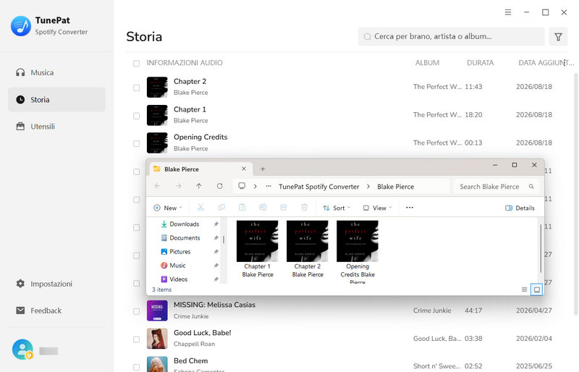Click the TunePat logo icon
Image resolution: width=579 pixels, height=372 pixels.
[x=21, y=26]
